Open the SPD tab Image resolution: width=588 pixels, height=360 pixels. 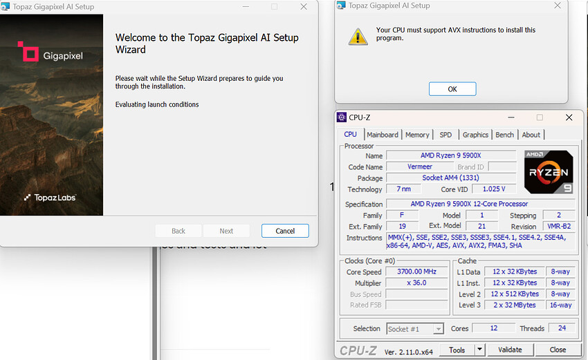445,135
